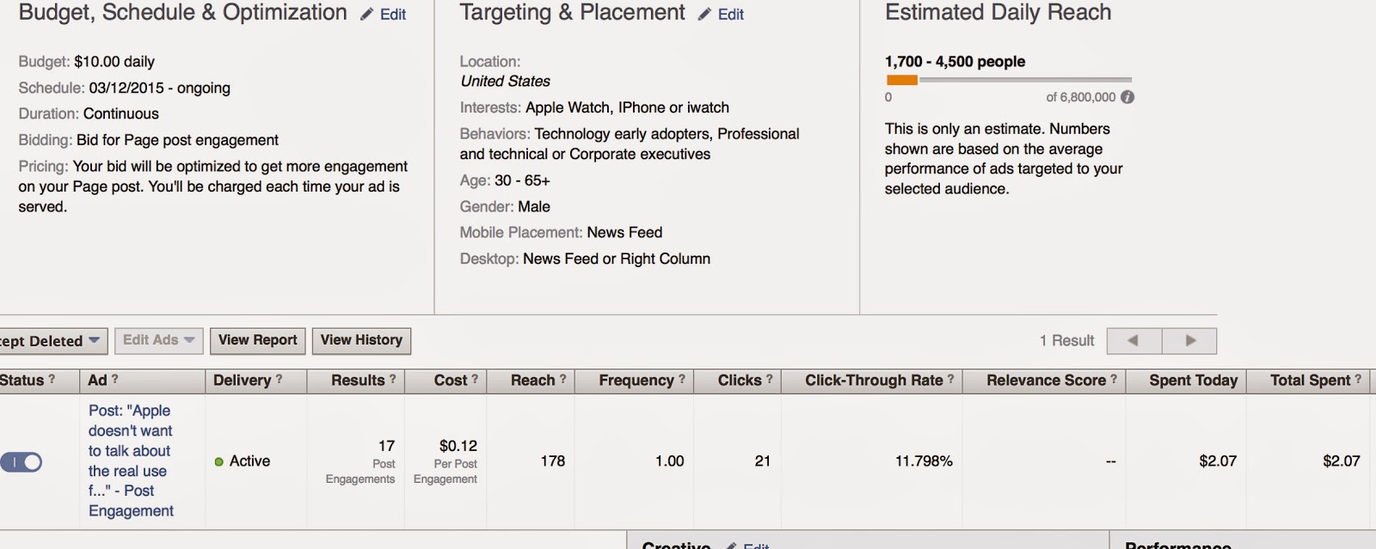Click the green Active delivery status
The height and width of the screenshot is (549, 1376).
click(243, 461)
